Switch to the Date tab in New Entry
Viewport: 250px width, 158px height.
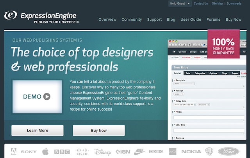[188, 73]
